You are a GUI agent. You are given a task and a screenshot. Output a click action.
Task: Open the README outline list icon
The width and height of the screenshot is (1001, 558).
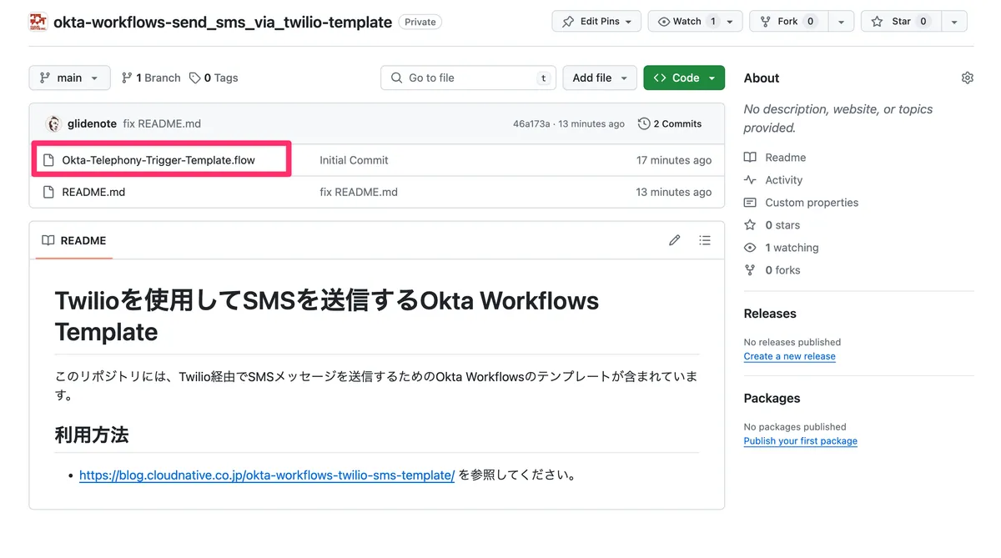[705, 240]
